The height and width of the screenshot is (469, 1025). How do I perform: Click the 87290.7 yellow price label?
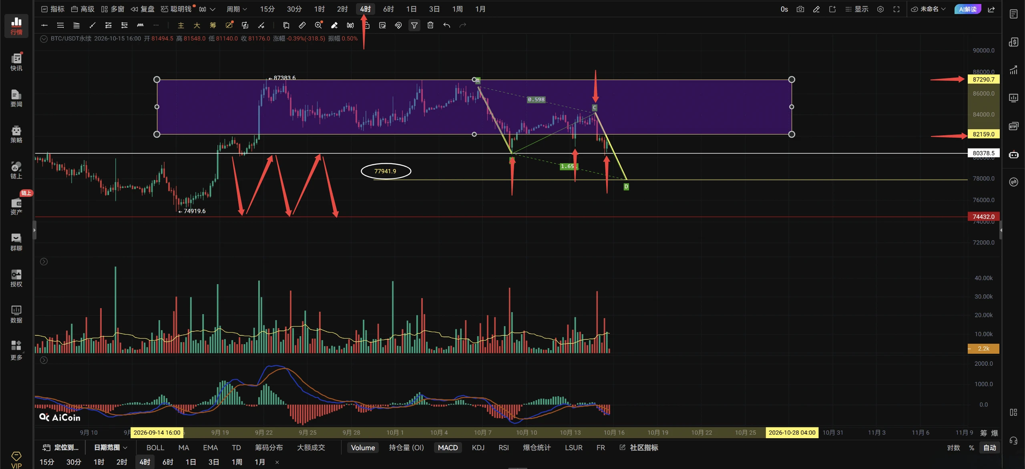click(x=983, y=79)
